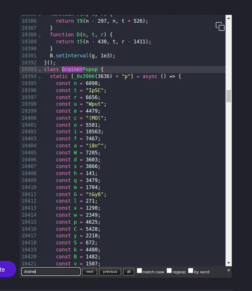Click the 'class' keyword on line 10393

tap(51, 69)
